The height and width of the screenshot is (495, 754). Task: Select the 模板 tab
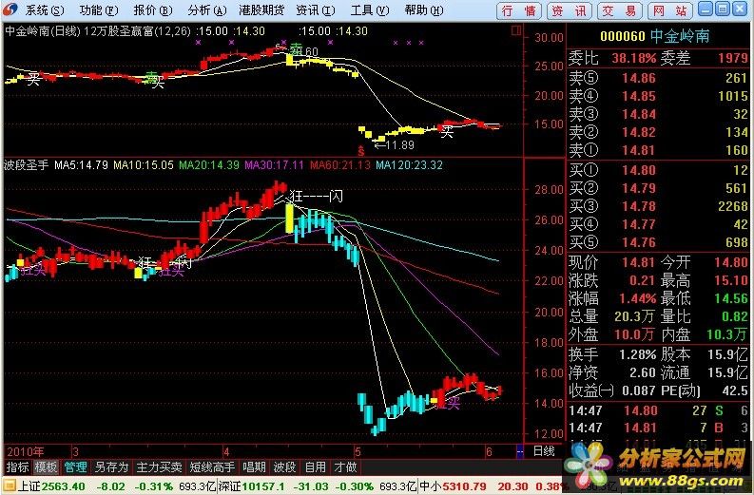point(46,467)
